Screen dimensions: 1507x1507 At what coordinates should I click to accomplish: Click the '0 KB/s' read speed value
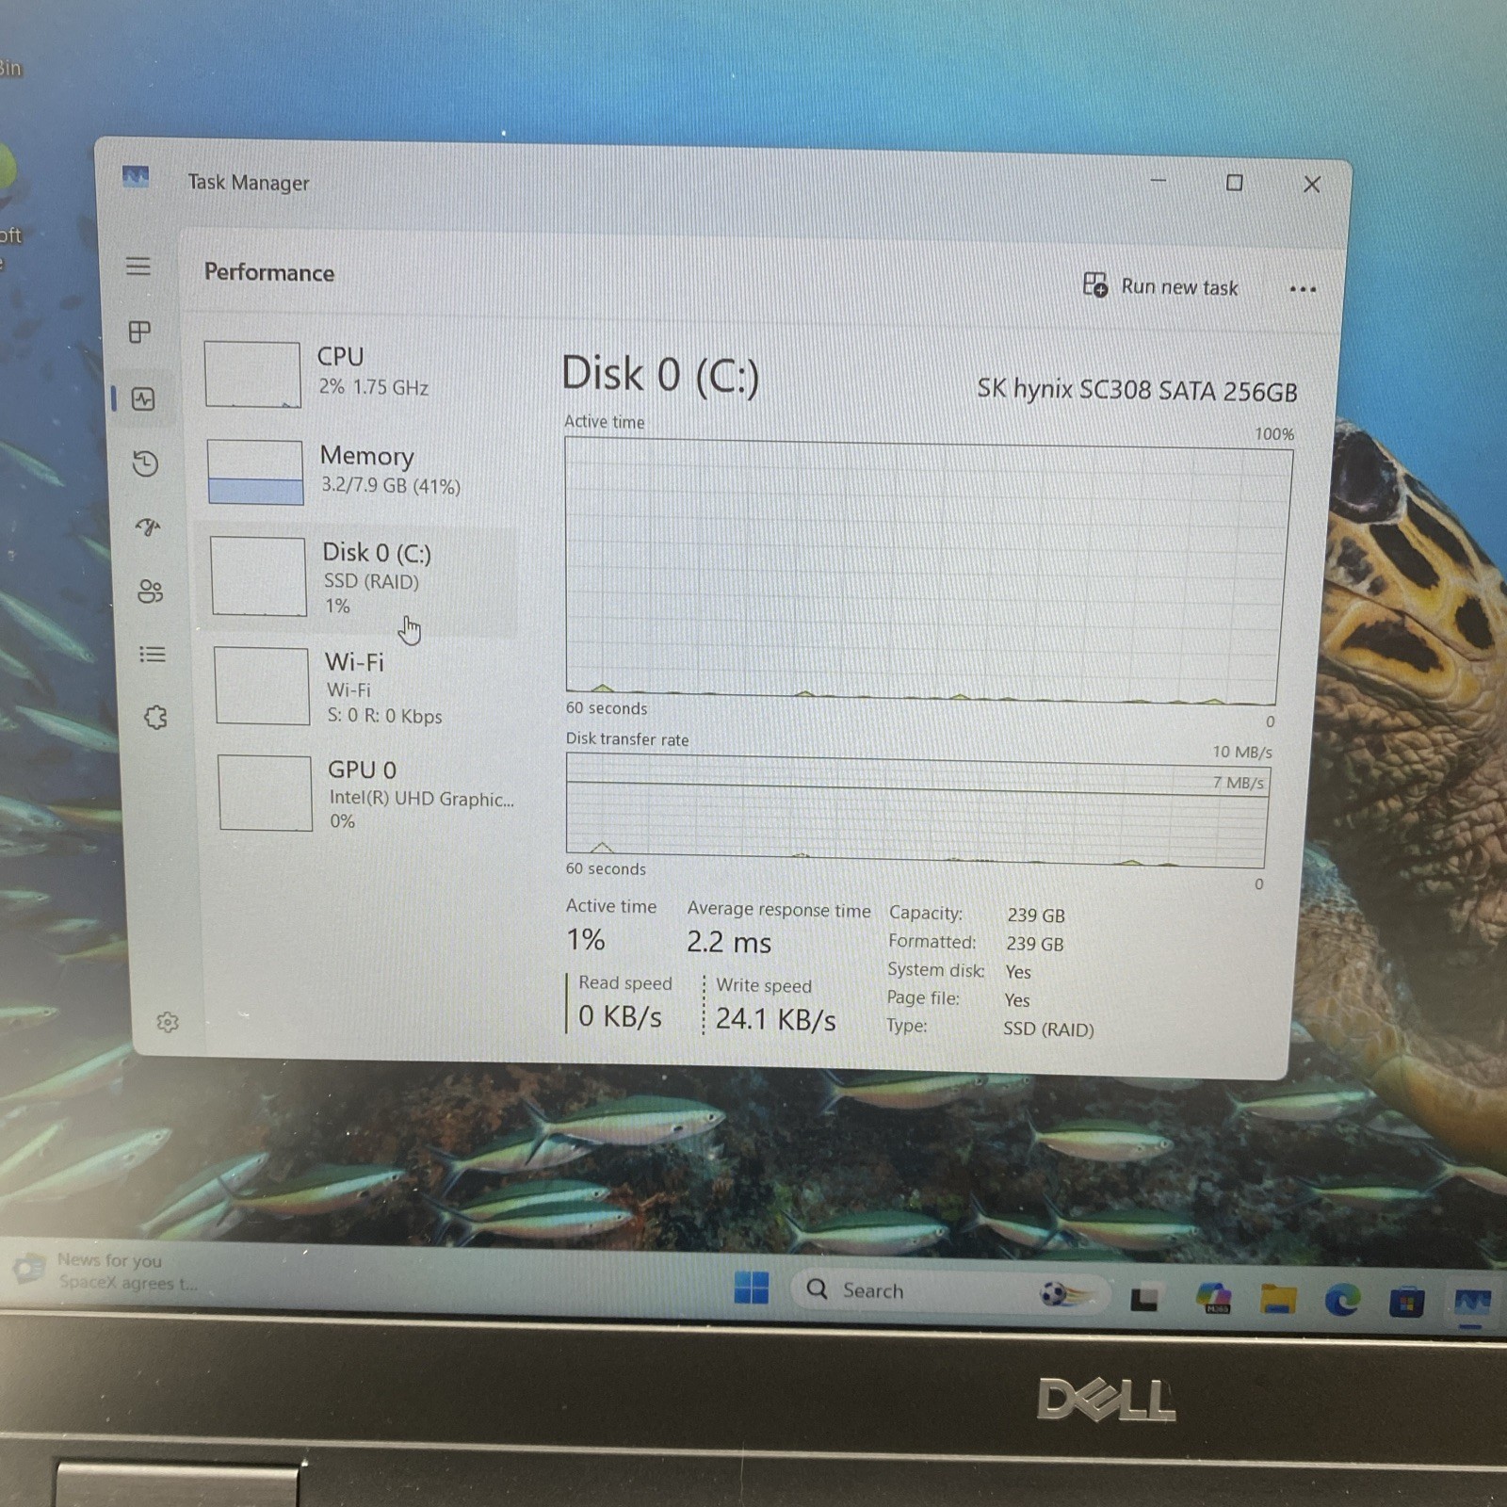pyautogui.click(x=620, y=1016)
